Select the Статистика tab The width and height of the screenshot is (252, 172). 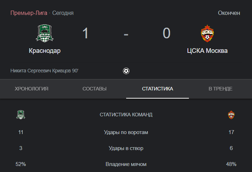[157, 89]
